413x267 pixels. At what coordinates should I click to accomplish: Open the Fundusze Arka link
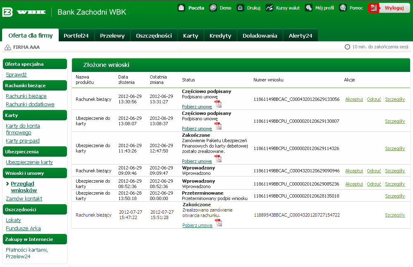(x=23, y=229)
